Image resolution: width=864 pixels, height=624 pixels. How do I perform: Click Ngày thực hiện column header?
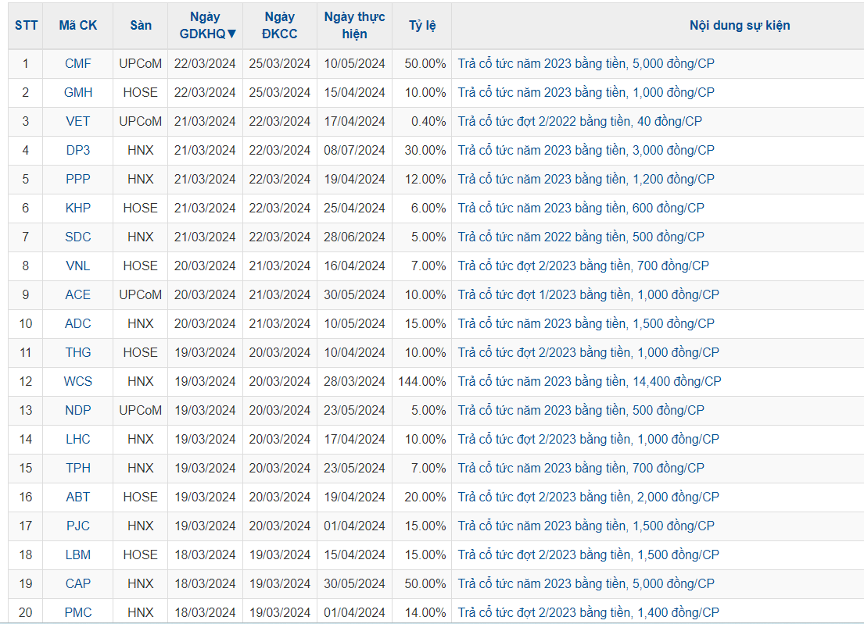(354, 25)
